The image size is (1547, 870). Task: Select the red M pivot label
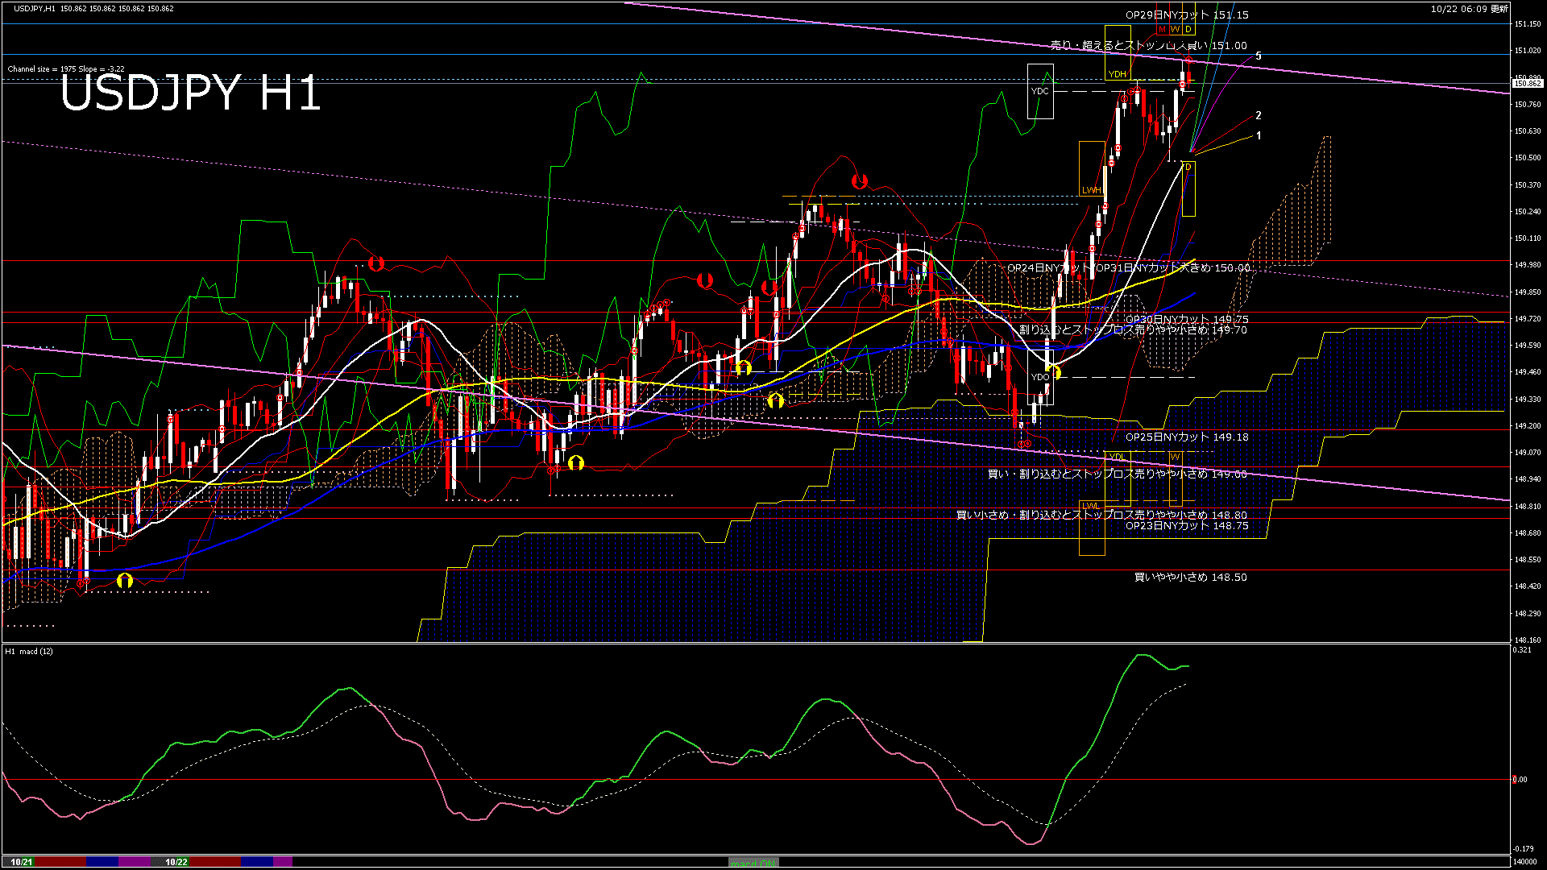tap(1162, 30)
